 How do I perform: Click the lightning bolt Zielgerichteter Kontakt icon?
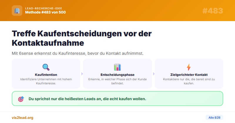click(x=189, y=67)
